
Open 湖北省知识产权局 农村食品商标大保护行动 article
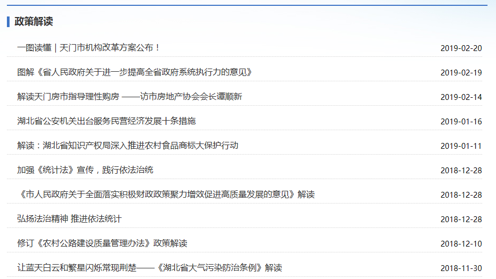pos(127,146)
